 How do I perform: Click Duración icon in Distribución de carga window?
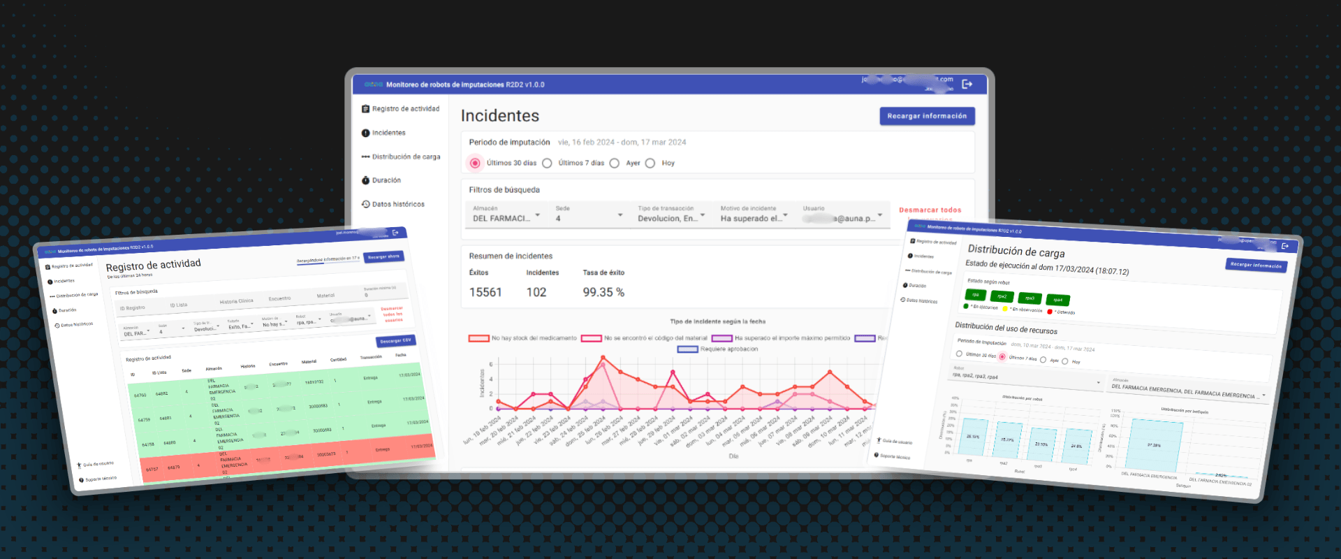tap(905, 285)
